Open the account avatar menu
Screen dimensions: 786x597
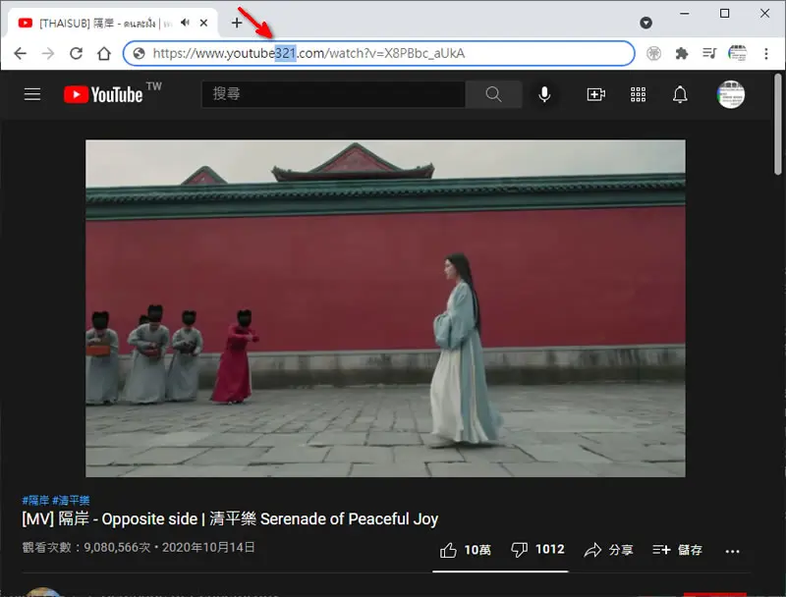pos(730,94)
